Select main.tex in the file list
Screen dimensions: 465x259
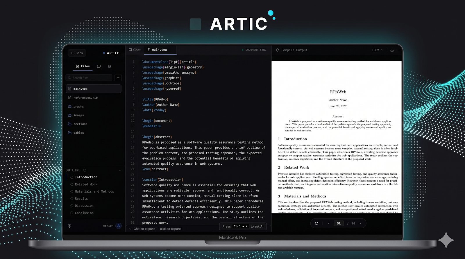click(94, 89)
